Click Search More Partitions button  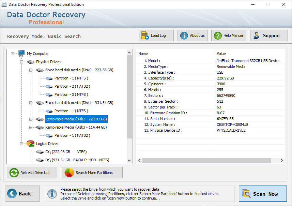[x=92, y=173]
